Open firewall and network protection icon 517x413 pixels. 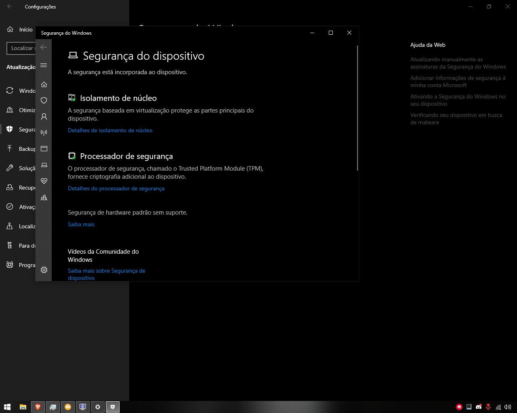(x=44, y=133)
